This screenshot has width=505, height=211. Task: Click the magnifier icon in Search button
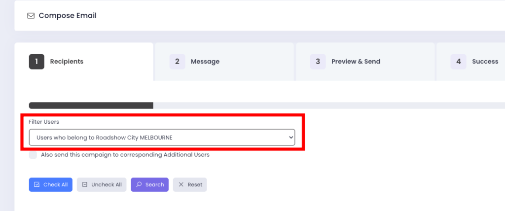[139, 185]
